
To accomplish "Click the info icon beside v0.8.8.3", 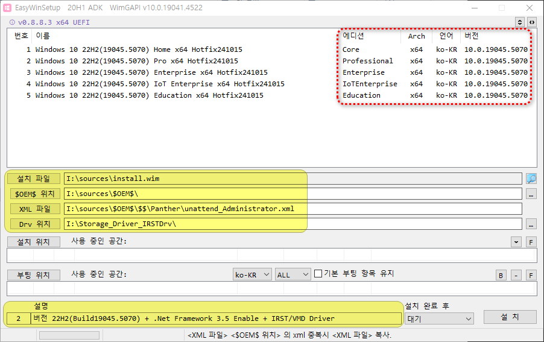I will (x=12, y=22).
